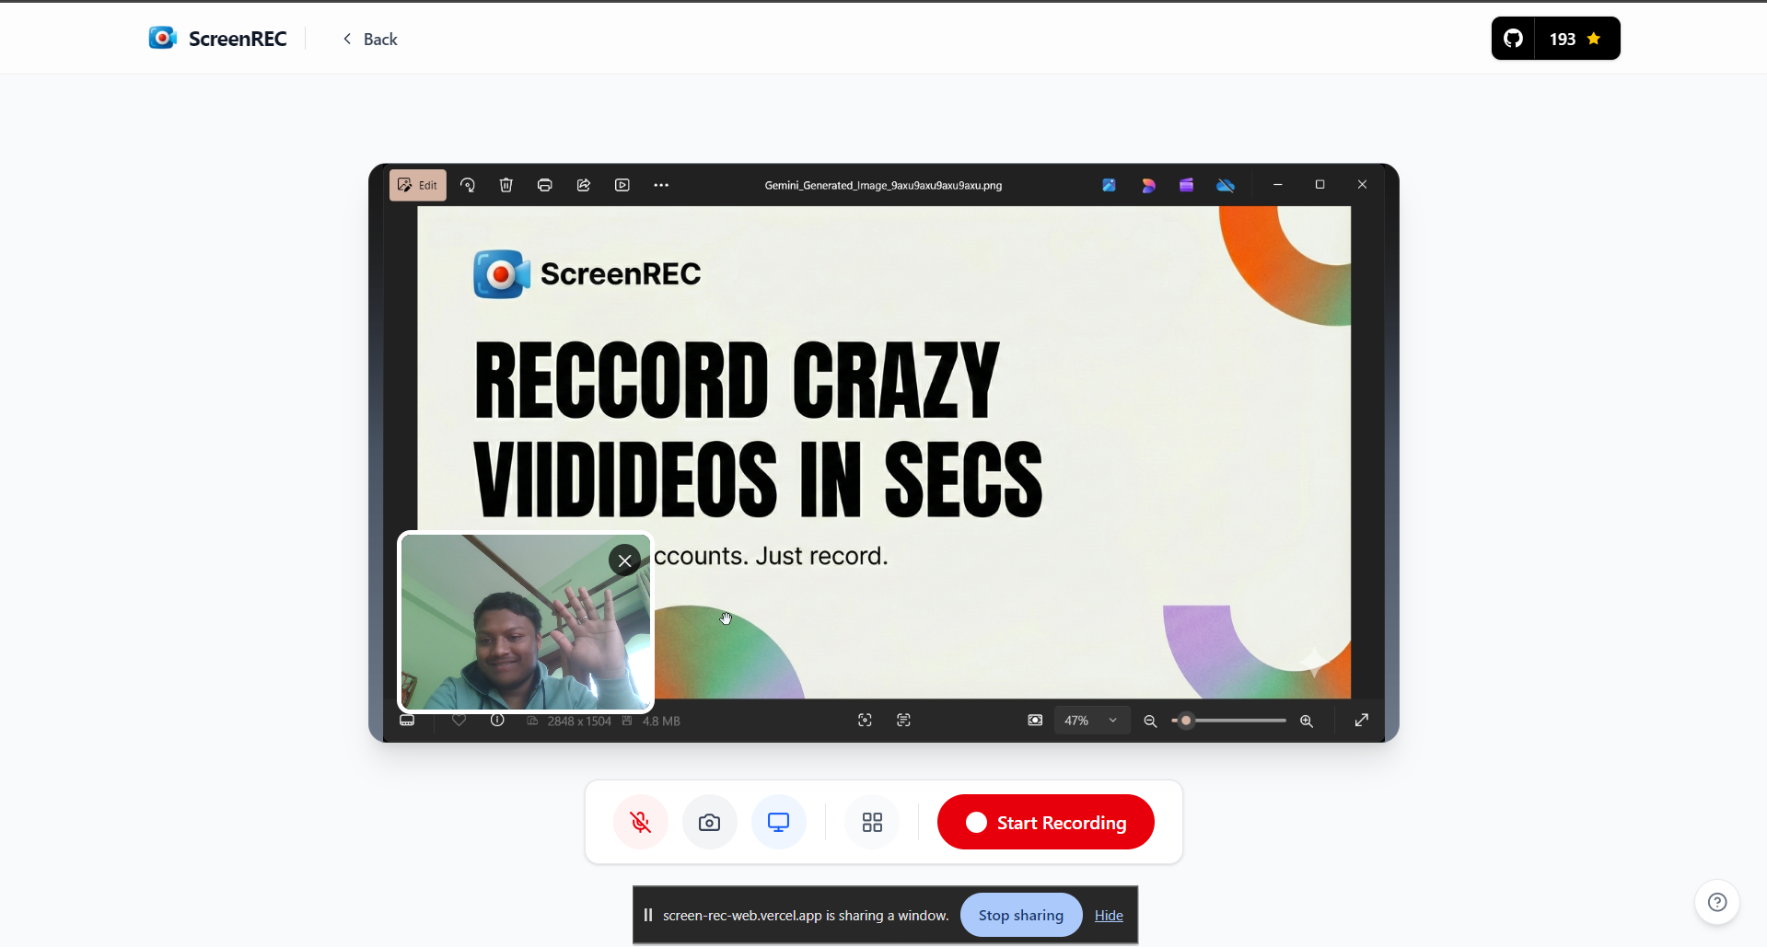The image size is (1767, 947).
Task: Navigate using the Back menu item
Action: tap(368, 39)
